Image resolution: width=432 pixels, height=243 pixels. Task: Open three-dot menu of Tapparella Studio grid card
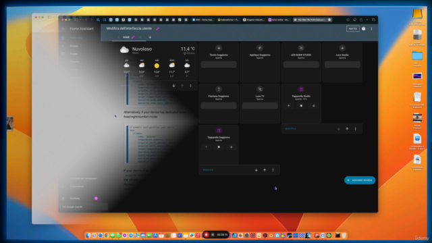(x=356, y=129)
